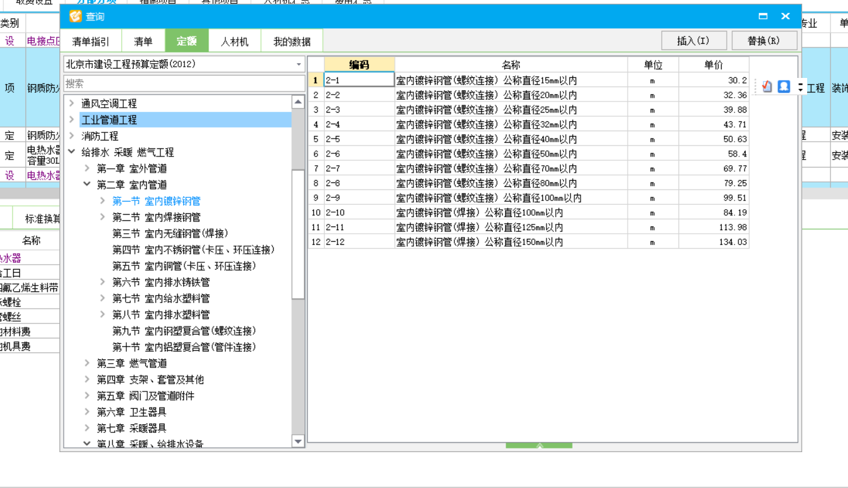Switch to the 清单 tab
Viewport: 848px width, 488px height.
click(143, 41)
